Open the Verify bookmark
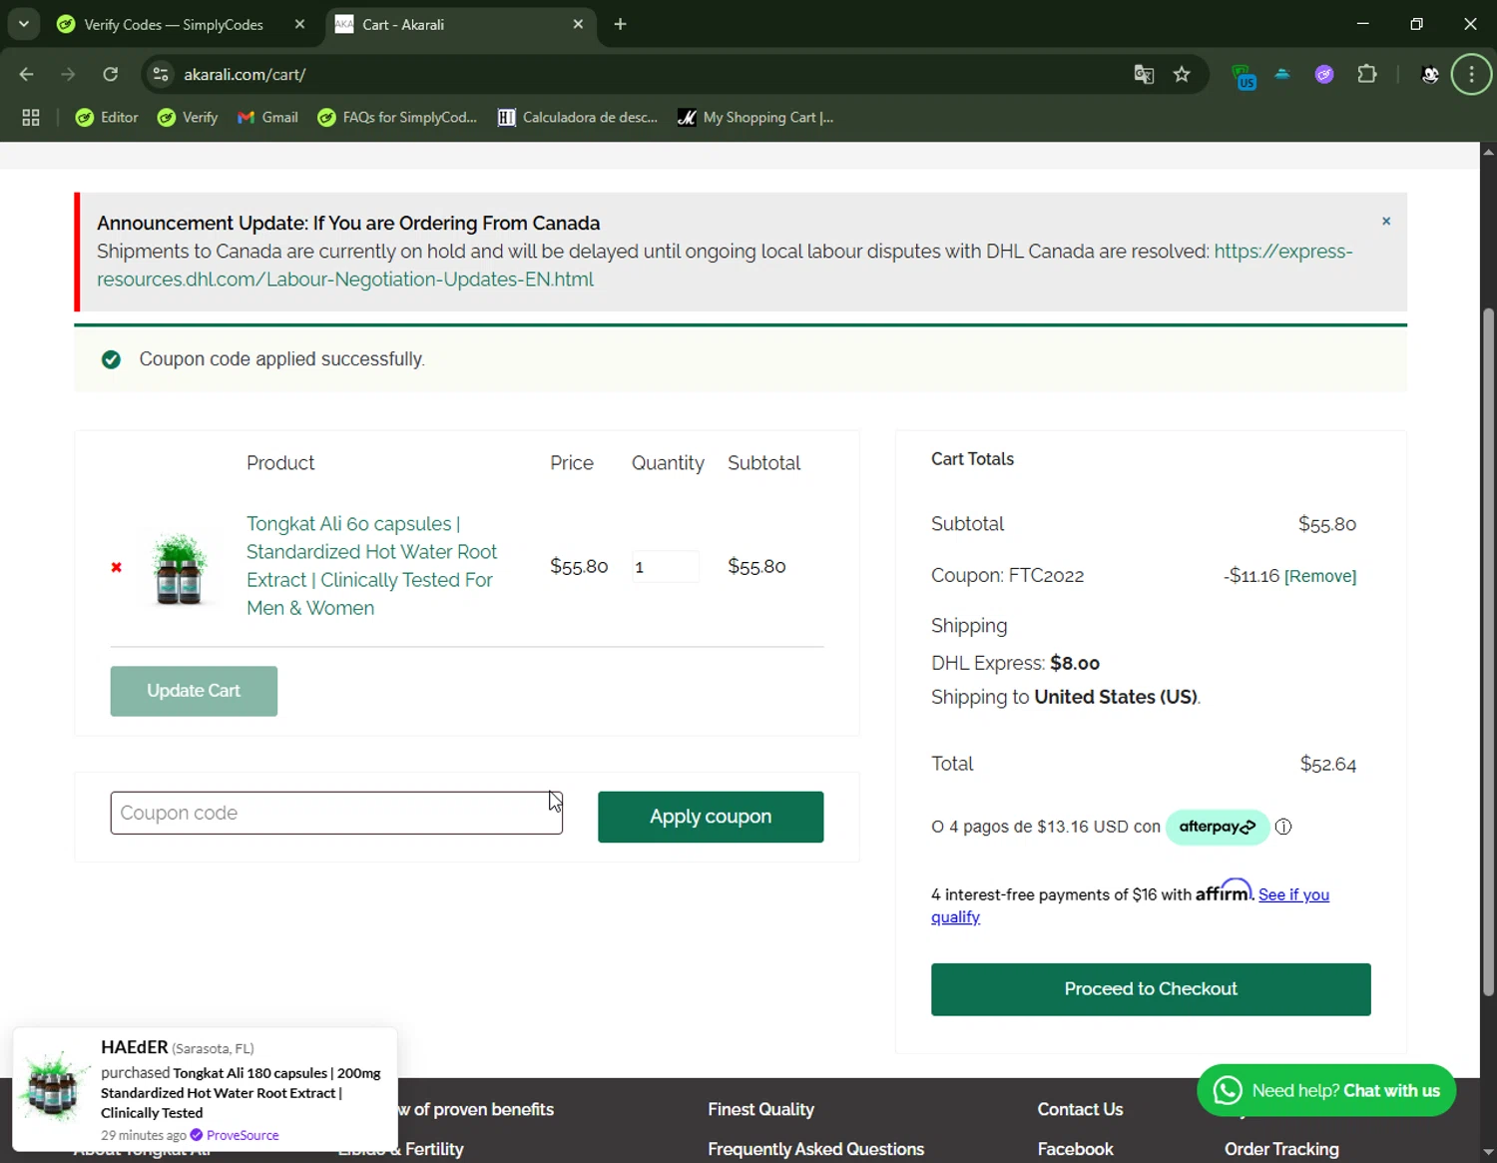The width and height of the screenshot is (1497, 1163). click(x=188, y=117)
